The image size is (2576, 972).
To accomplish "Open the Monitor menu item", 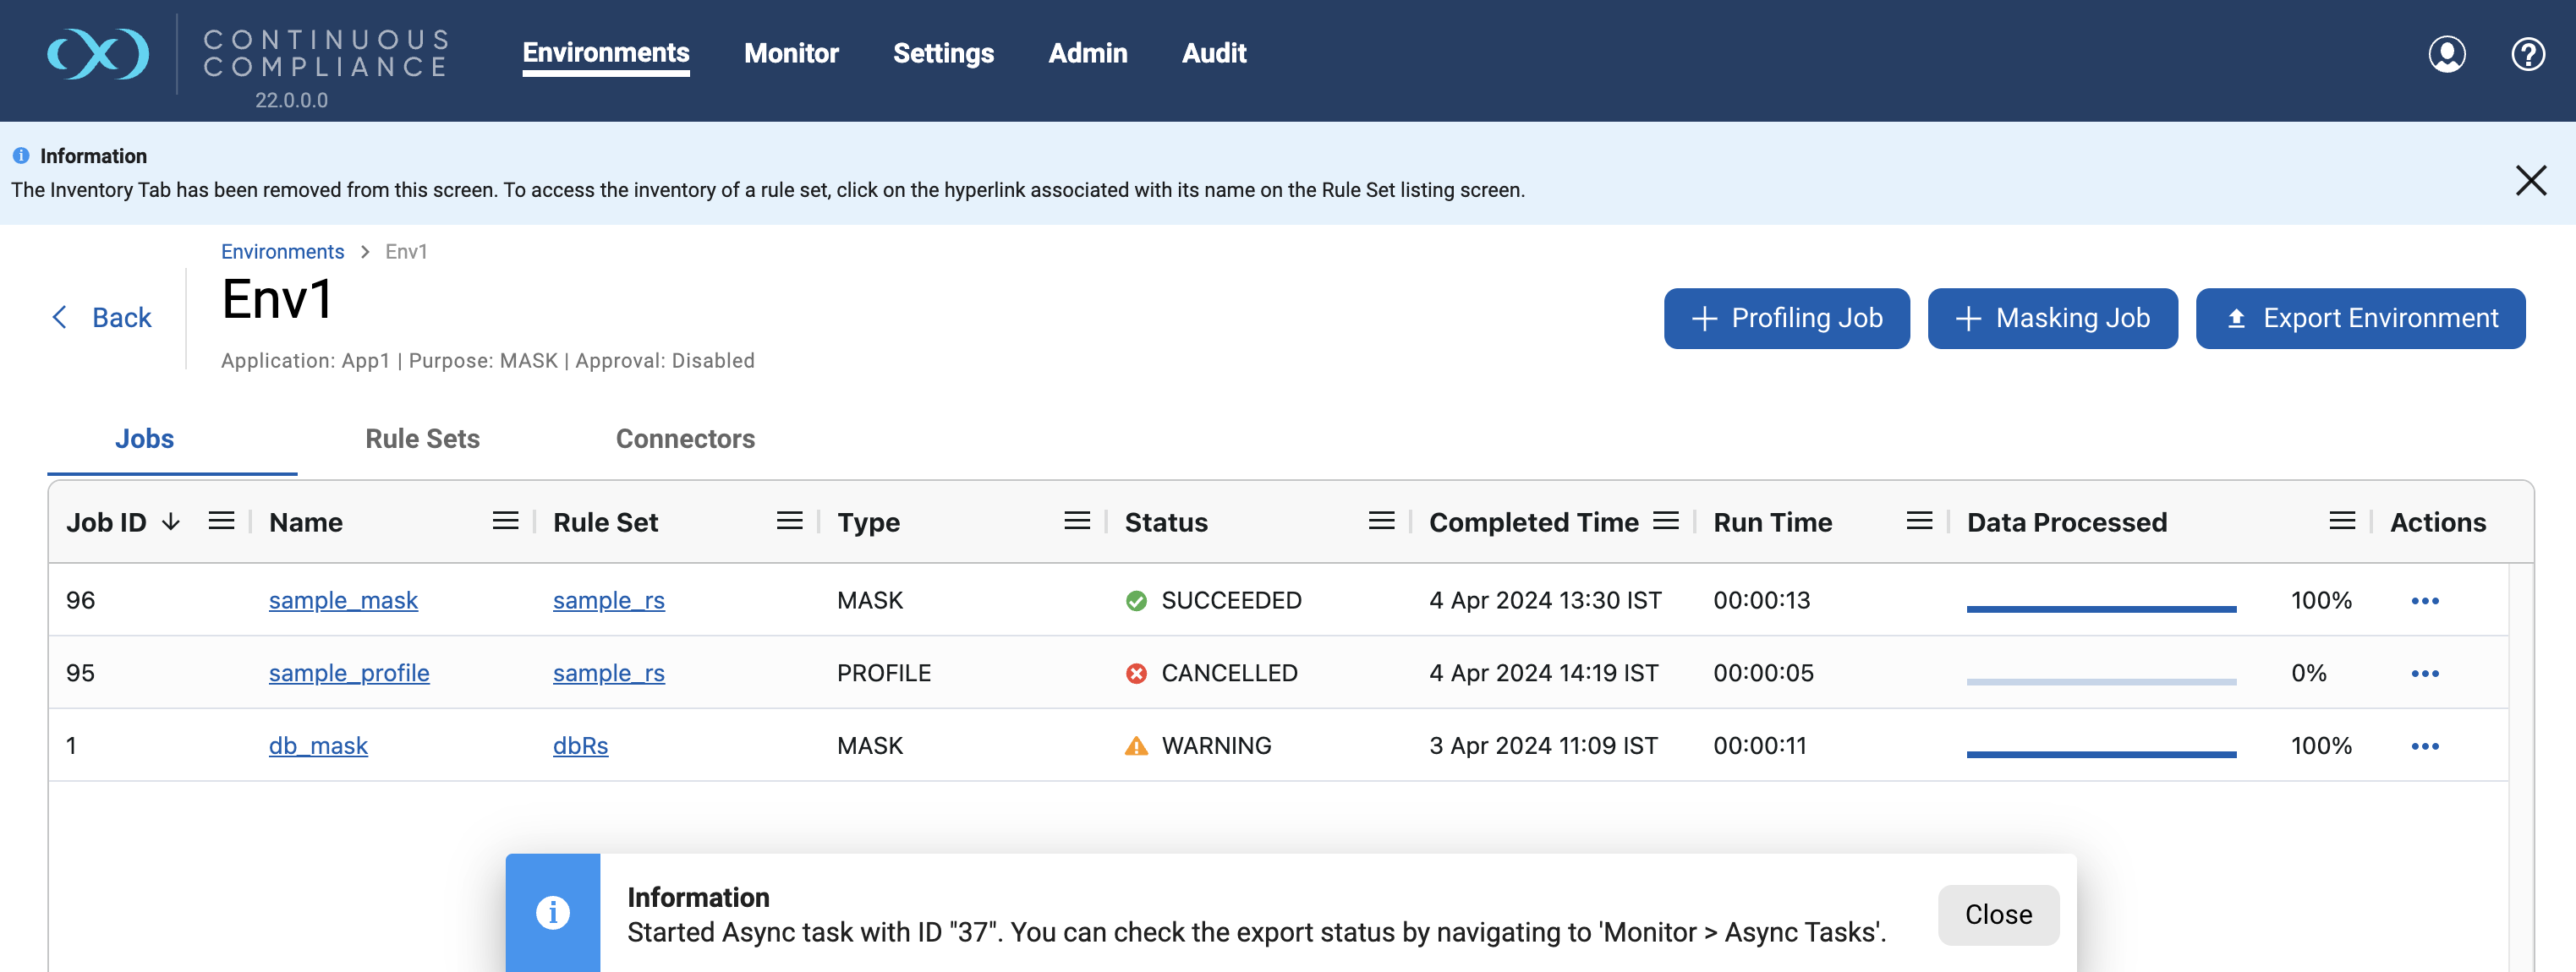I will [791, 54].
